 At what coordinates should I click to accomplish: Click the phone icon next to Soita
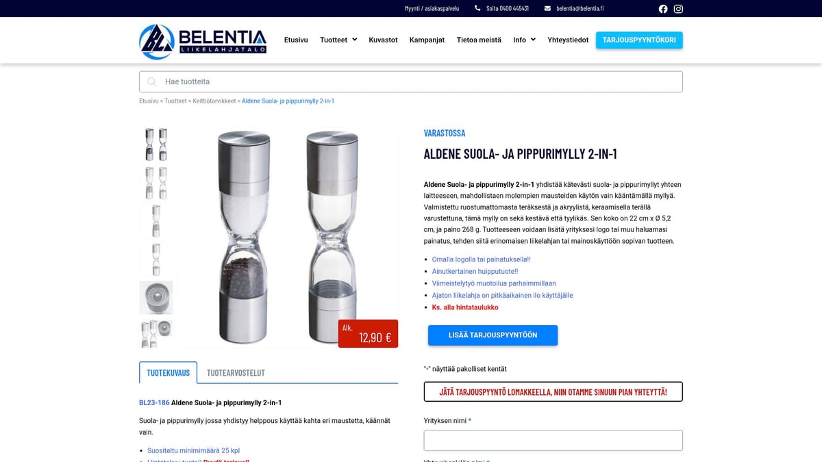click(477, 9)
